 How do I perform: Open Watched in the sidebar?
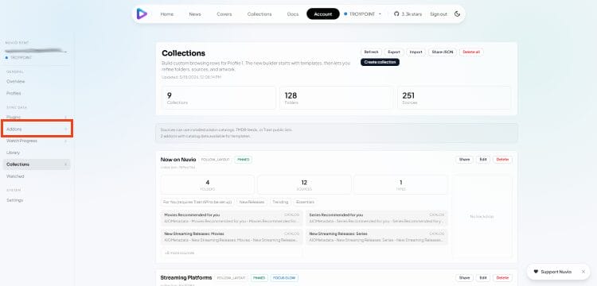point(37,176)
